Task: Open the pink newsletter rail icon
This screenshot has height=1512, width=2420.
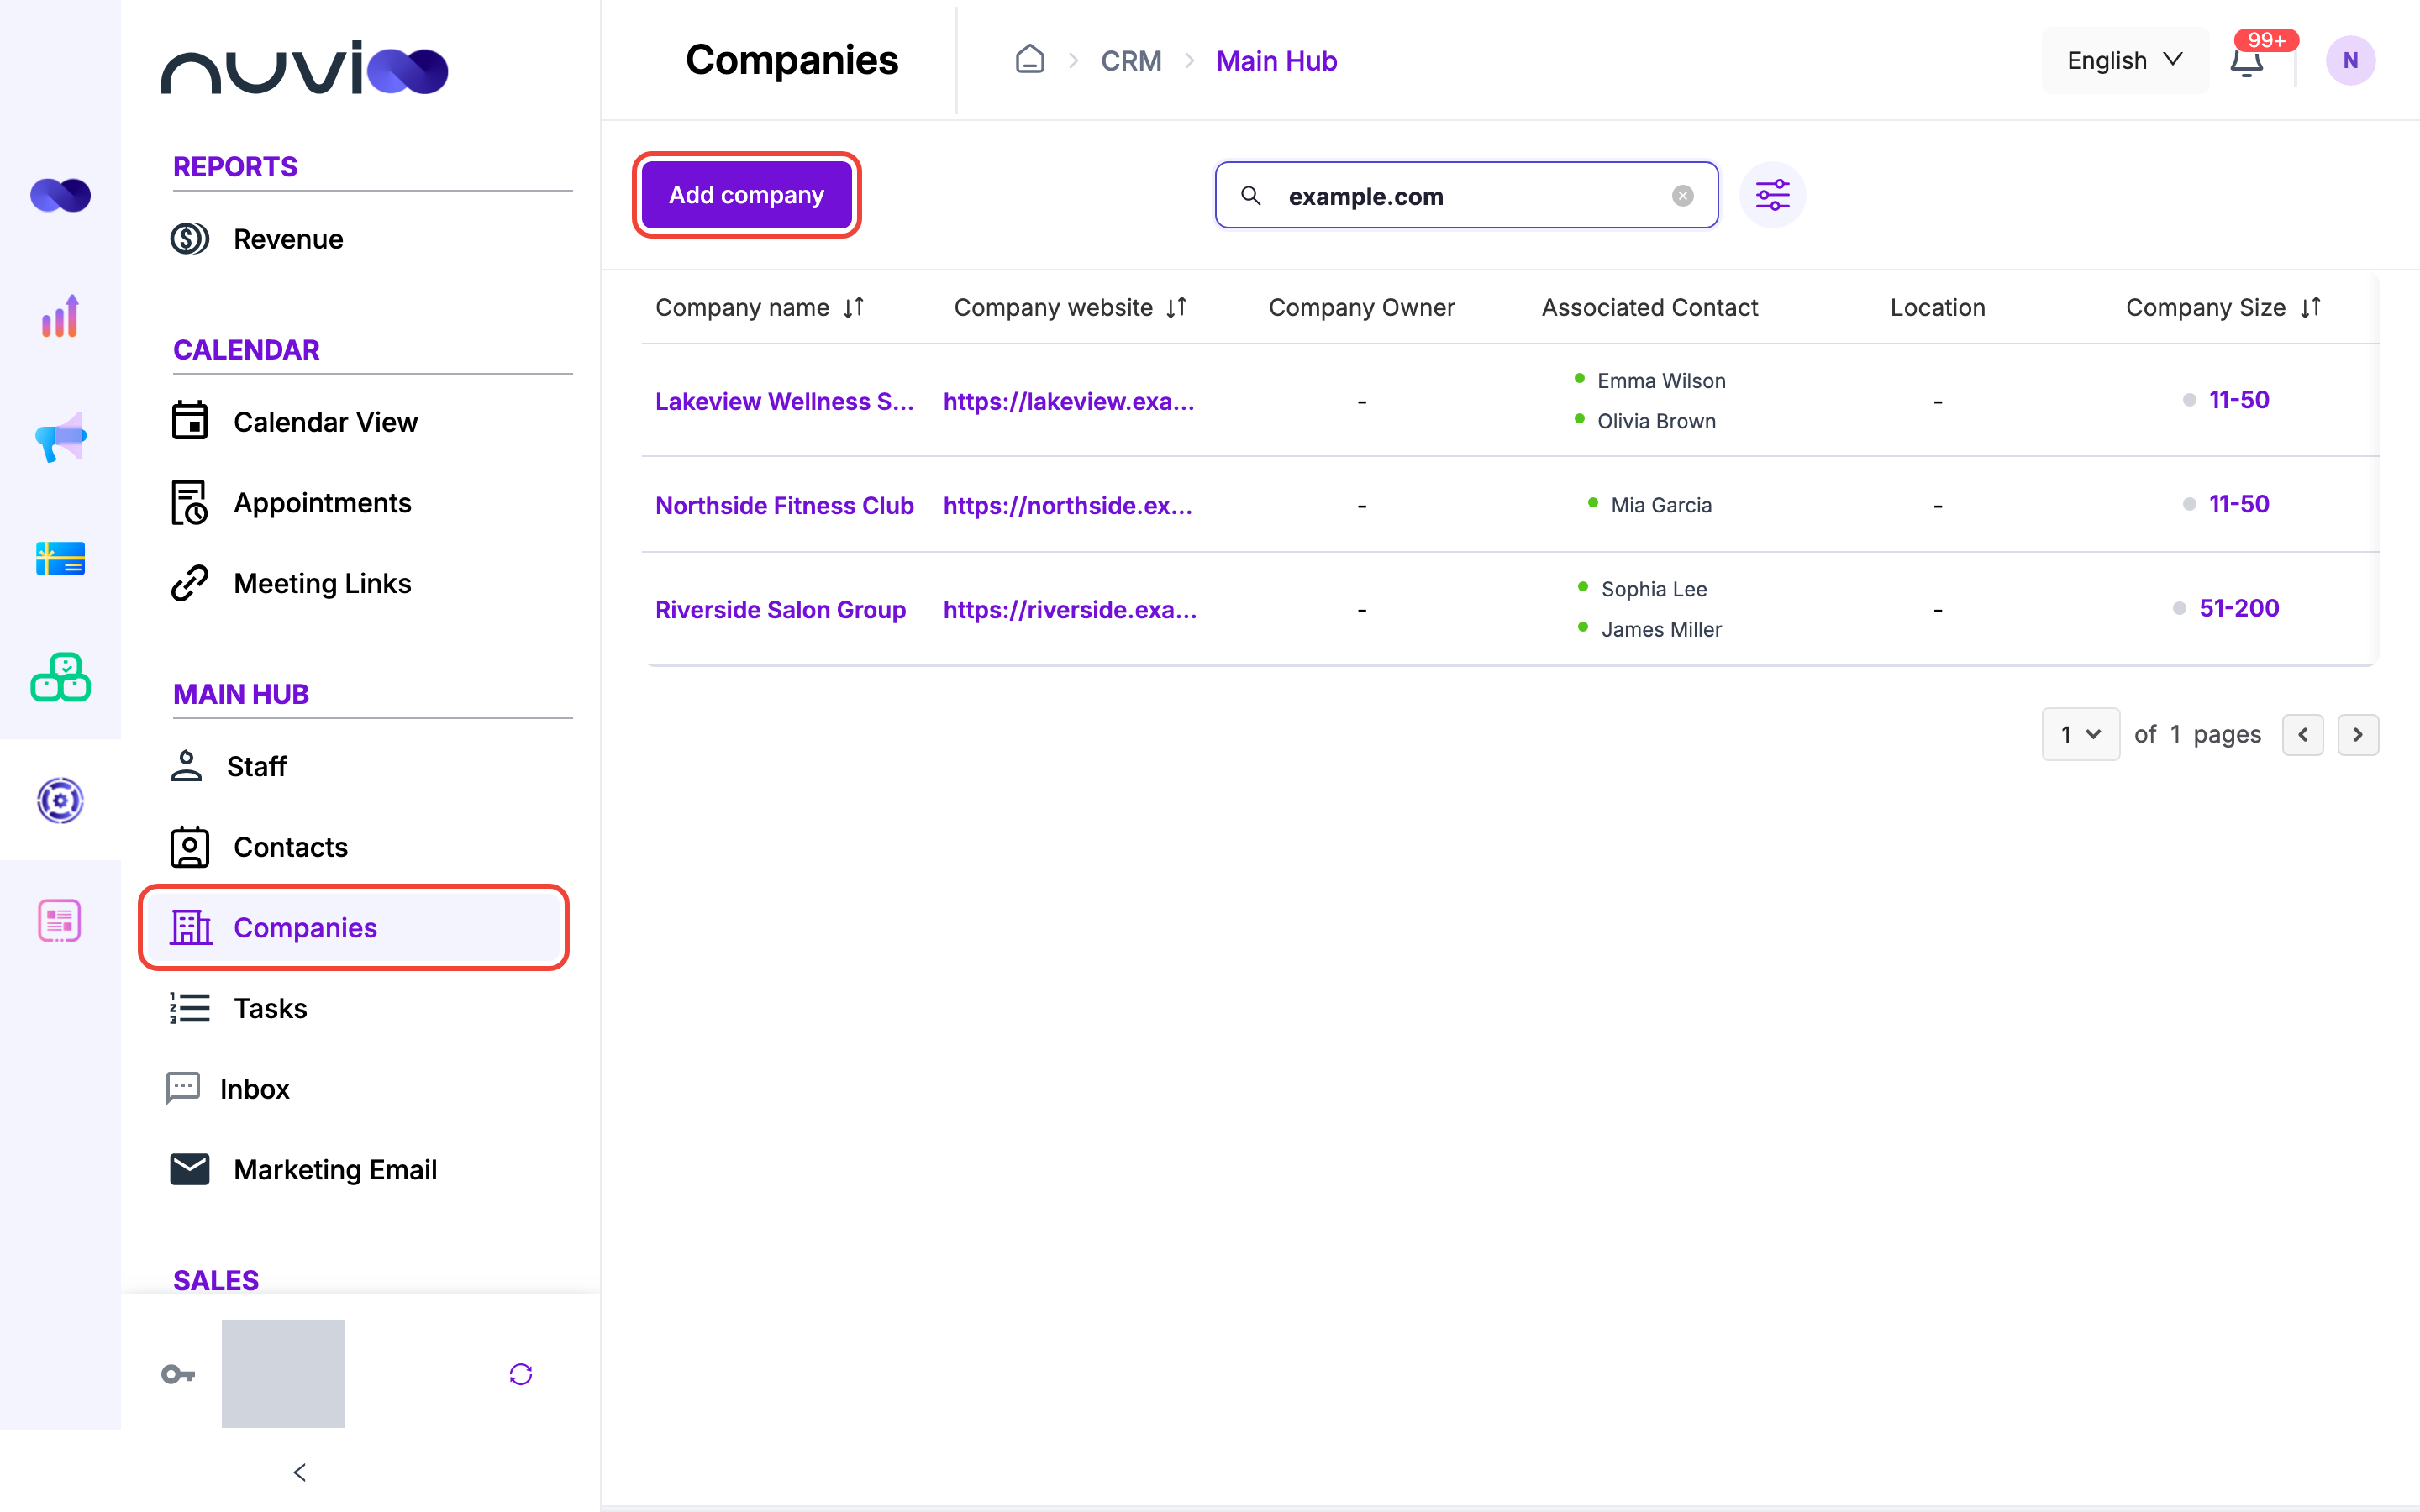Action: click(60, 920)
